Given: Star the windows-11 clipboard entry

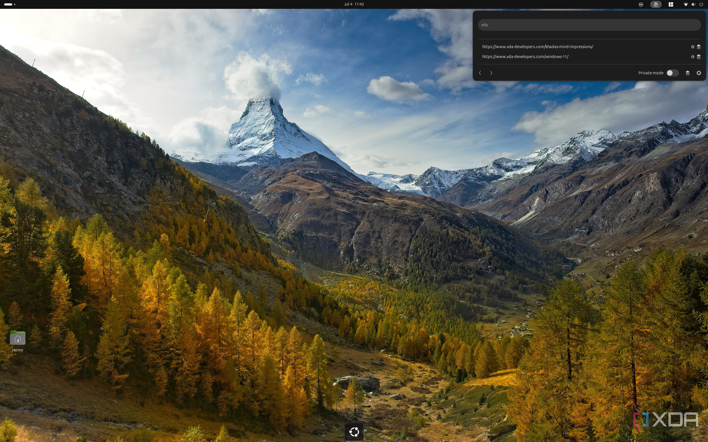Looking at the screenshot, I should [x=693, y=57].
